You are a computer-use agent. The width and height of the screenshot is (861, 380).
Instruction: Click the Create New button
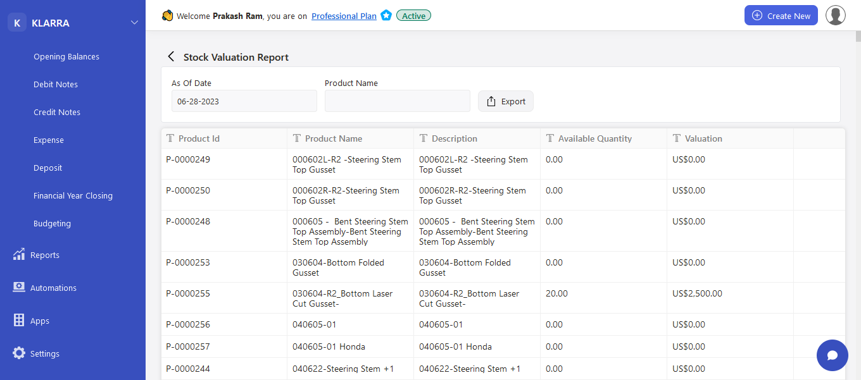[781, 15]
